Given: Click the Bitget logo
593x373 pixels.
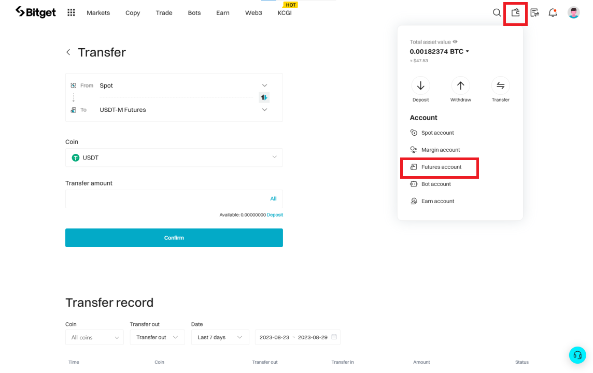Looking at the screenshot, I should (x=36, y=12).
